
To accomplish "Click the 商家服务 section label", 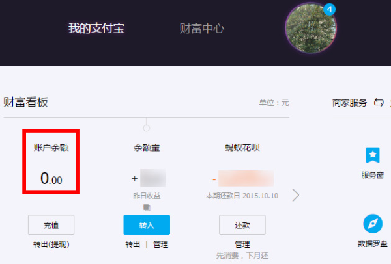I will 350,103.
